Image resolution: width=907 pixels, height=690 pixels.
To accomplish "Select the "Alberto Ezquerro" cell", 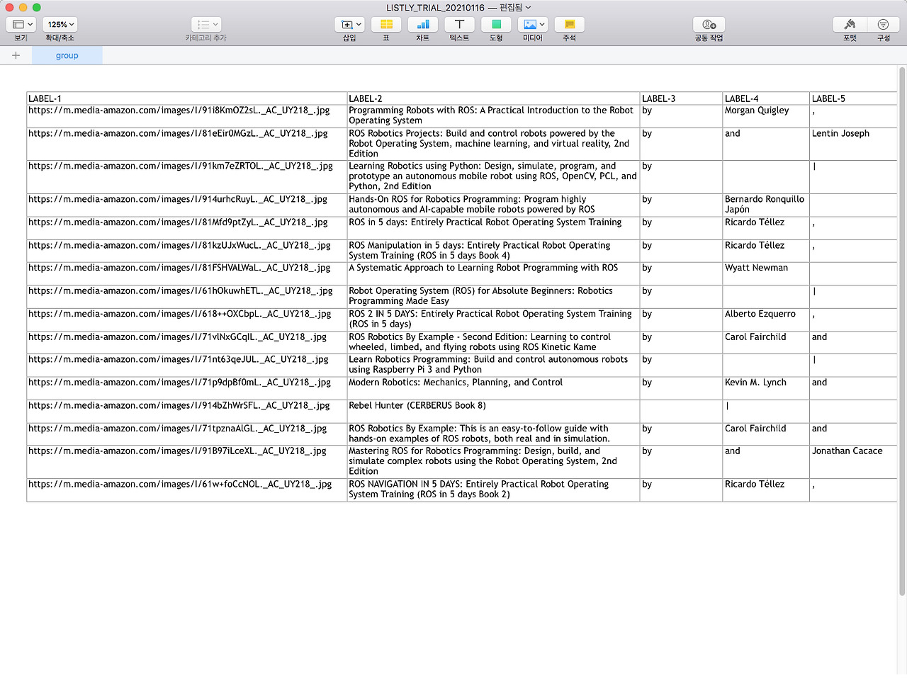I will pos(766,319).
